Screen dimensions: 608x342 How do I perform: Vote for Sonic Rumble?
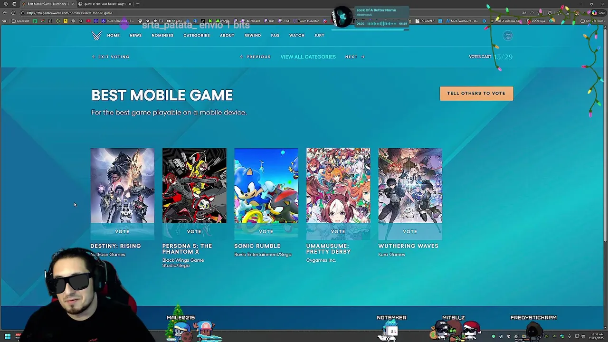pos(266,231)
